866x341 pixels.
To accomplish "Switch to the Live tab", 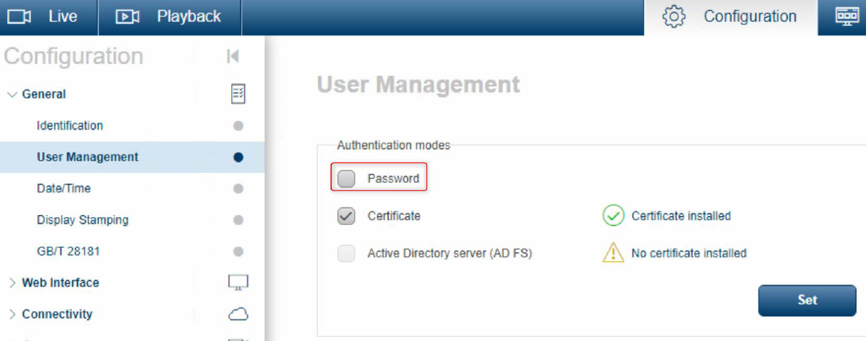I will pos(62,17).
